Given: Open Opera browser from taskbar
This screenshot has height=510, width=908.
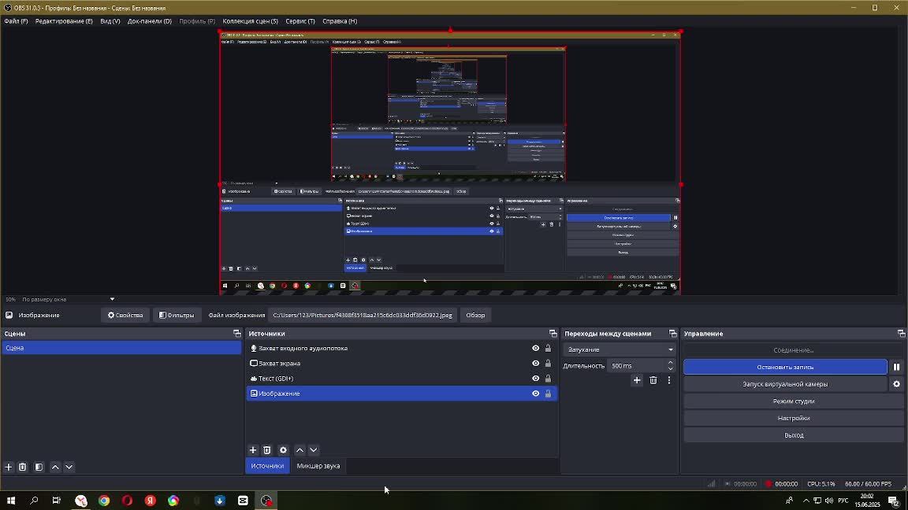Looking at the screenshot, I should coord(128,501).
